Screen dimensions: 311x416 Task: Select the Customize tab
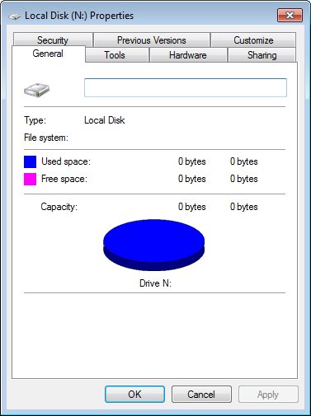[x=253, y=40]
